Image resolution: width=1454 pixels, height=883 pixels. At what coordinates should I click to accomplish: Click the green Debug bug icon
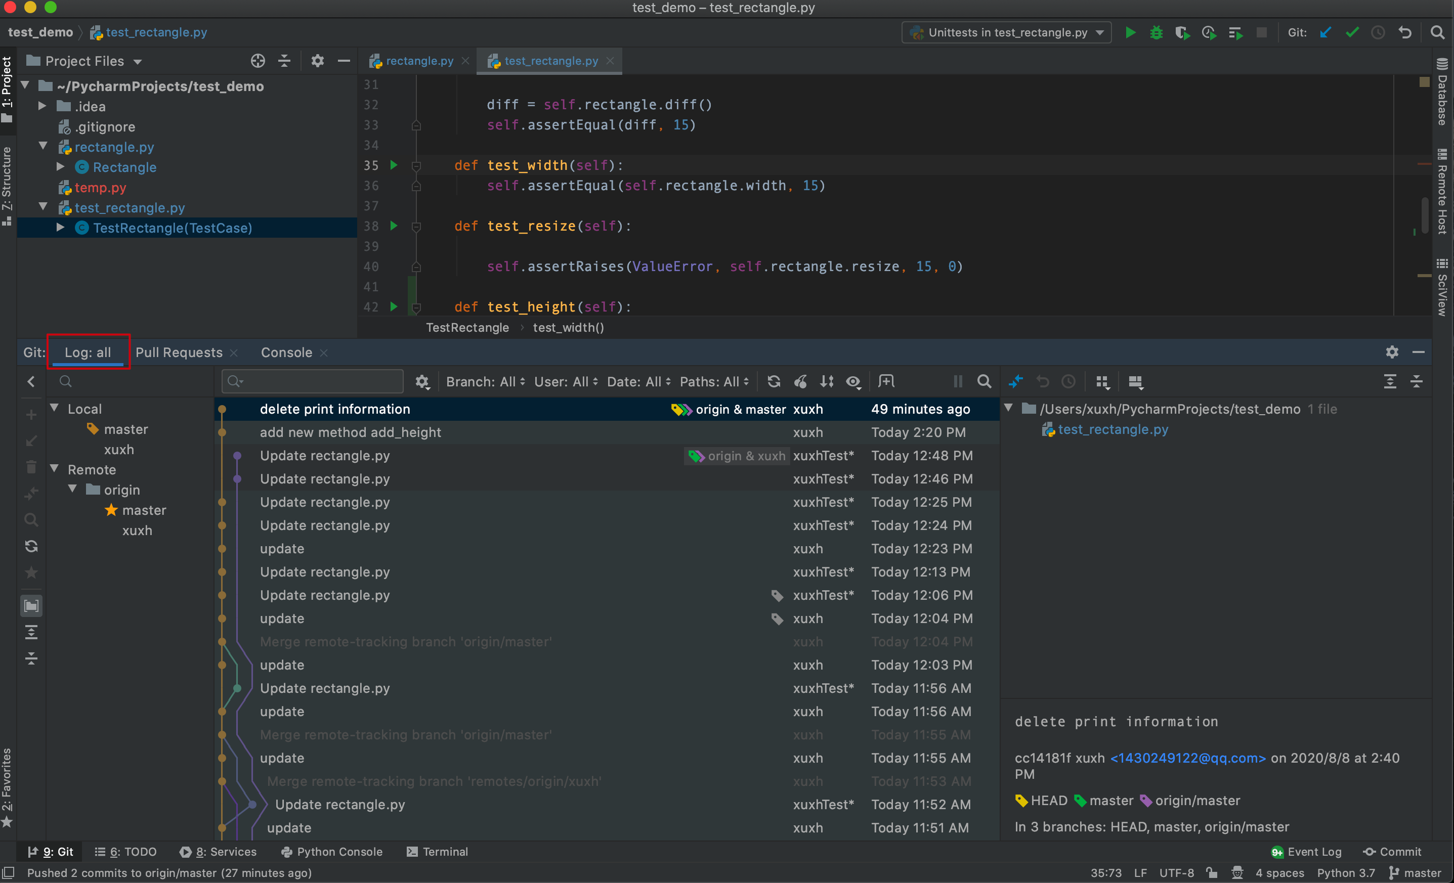(1156, 32)
